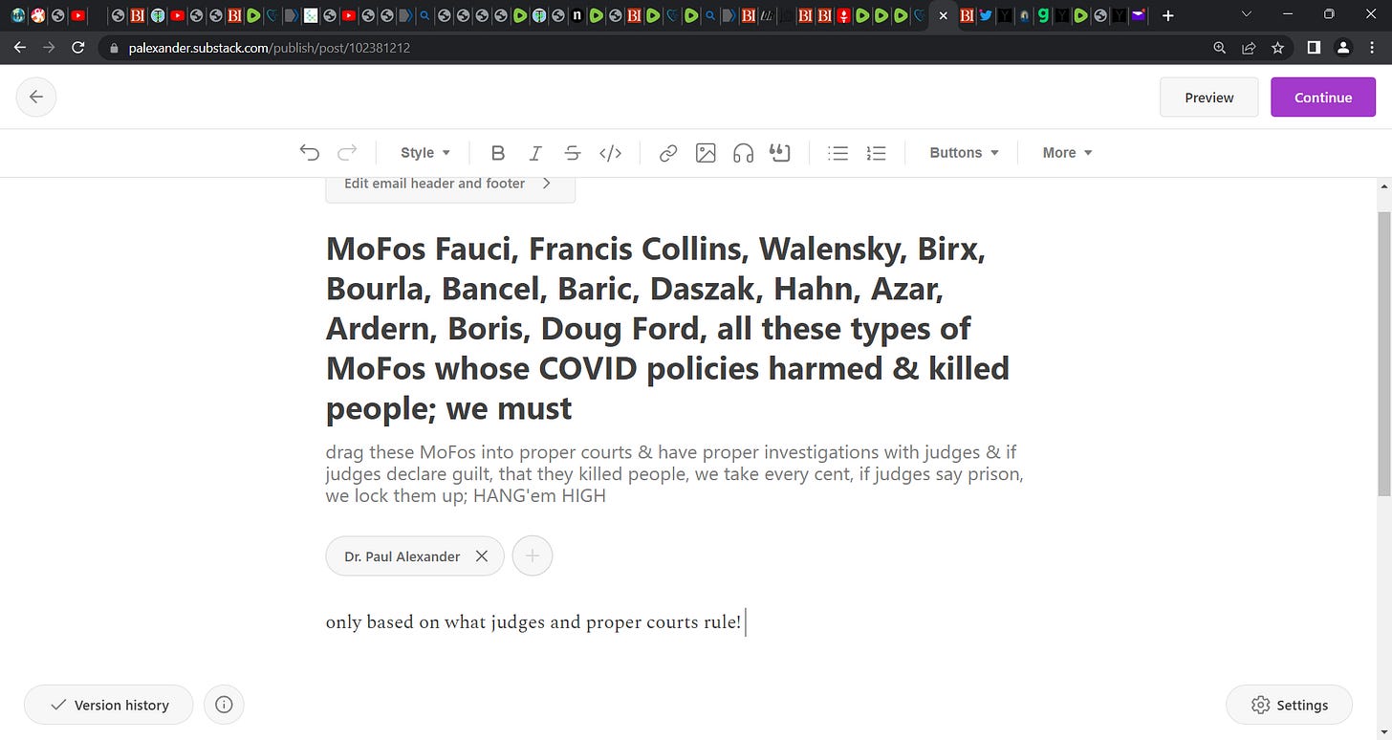Open the More dropdown
The image size is (1392, 740).
coord(1067,153)
